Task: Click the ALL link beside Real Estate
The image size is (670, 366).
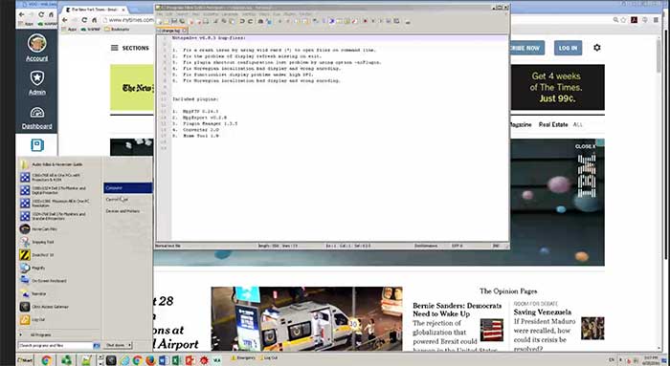Action: pos(578,124)
